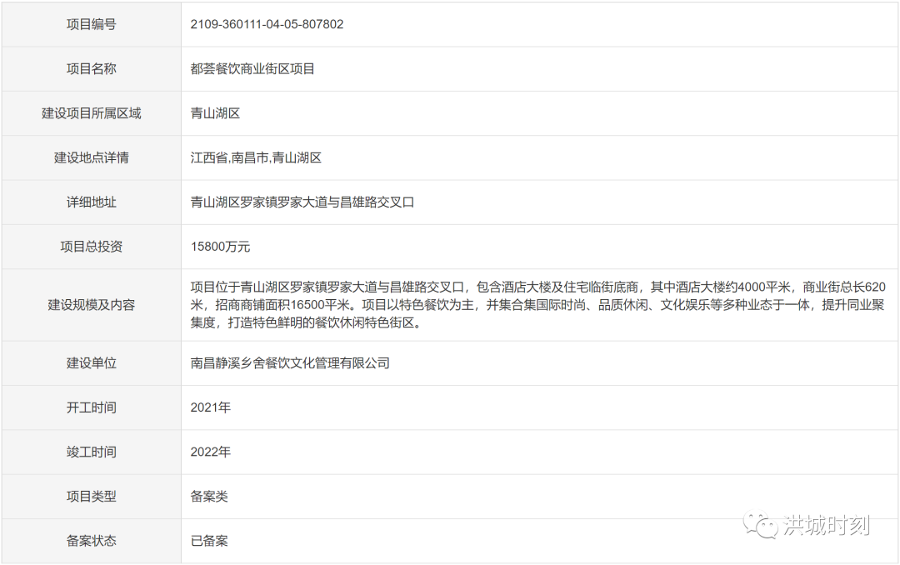This screenshot has width=900, height=565.
Task: Select the label 项目名称
Action: pyautogui.click(x=92, y=69)
